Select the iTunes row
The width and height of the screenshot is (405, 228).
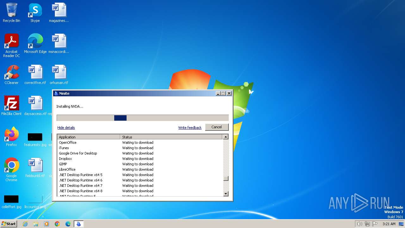(140, 148)
